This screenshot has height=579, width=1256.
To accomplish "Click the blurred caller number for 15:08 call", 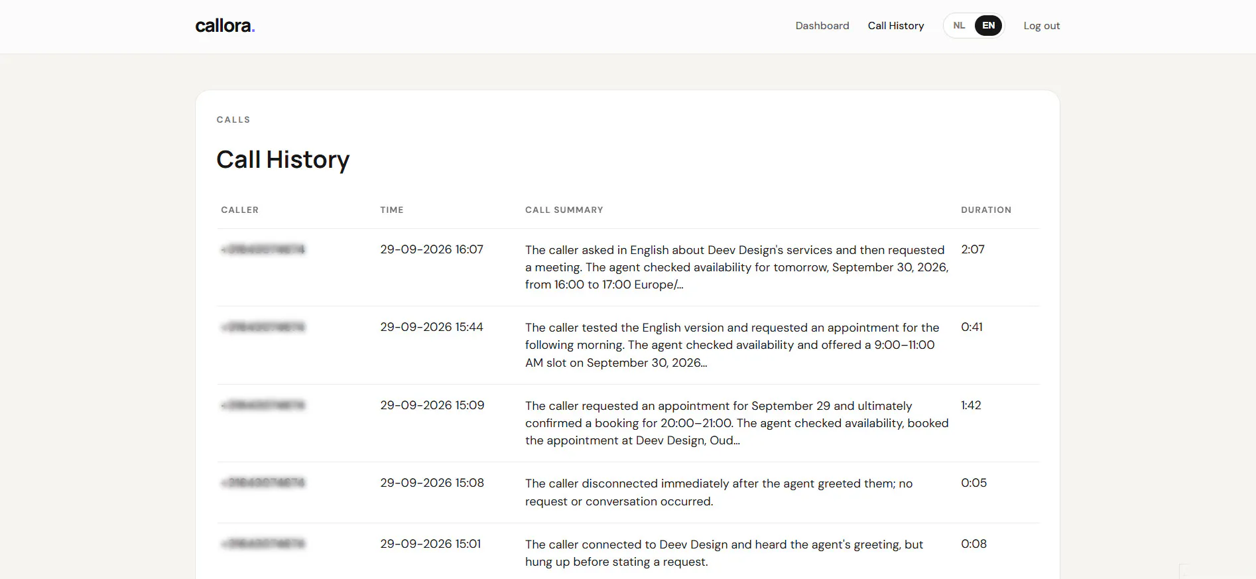I will coord(263,483).
